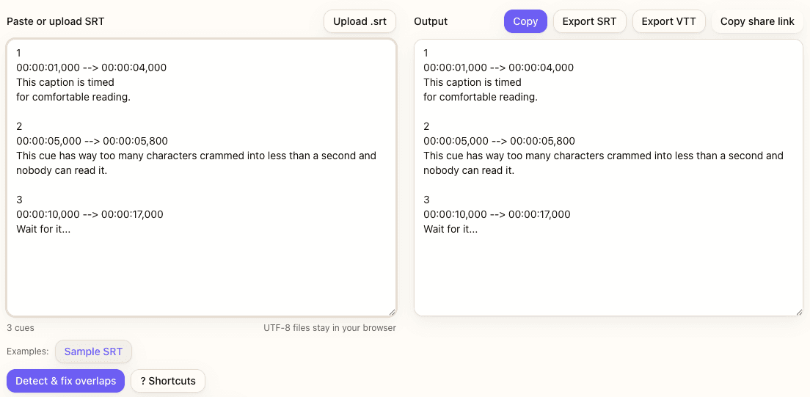
Task: Click the '3 cues' count text
Action: point(21,328)
